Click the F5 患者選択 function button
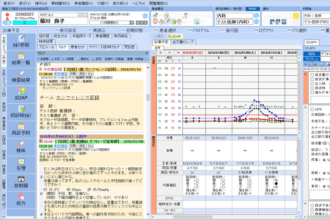Screen dimensions: 330x220 click(166, 31)
